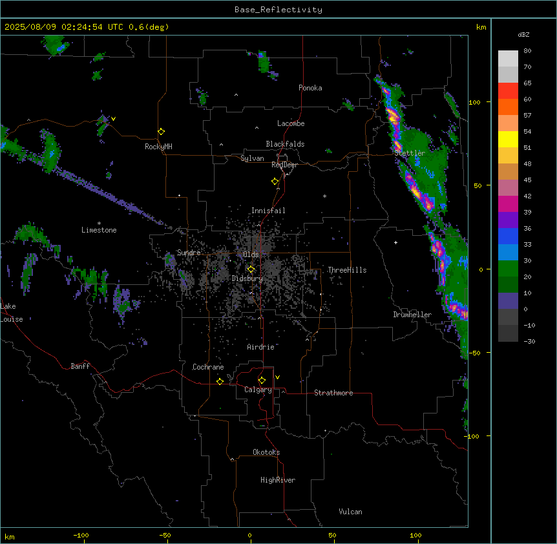Click the ThreeHills town label

348,270
